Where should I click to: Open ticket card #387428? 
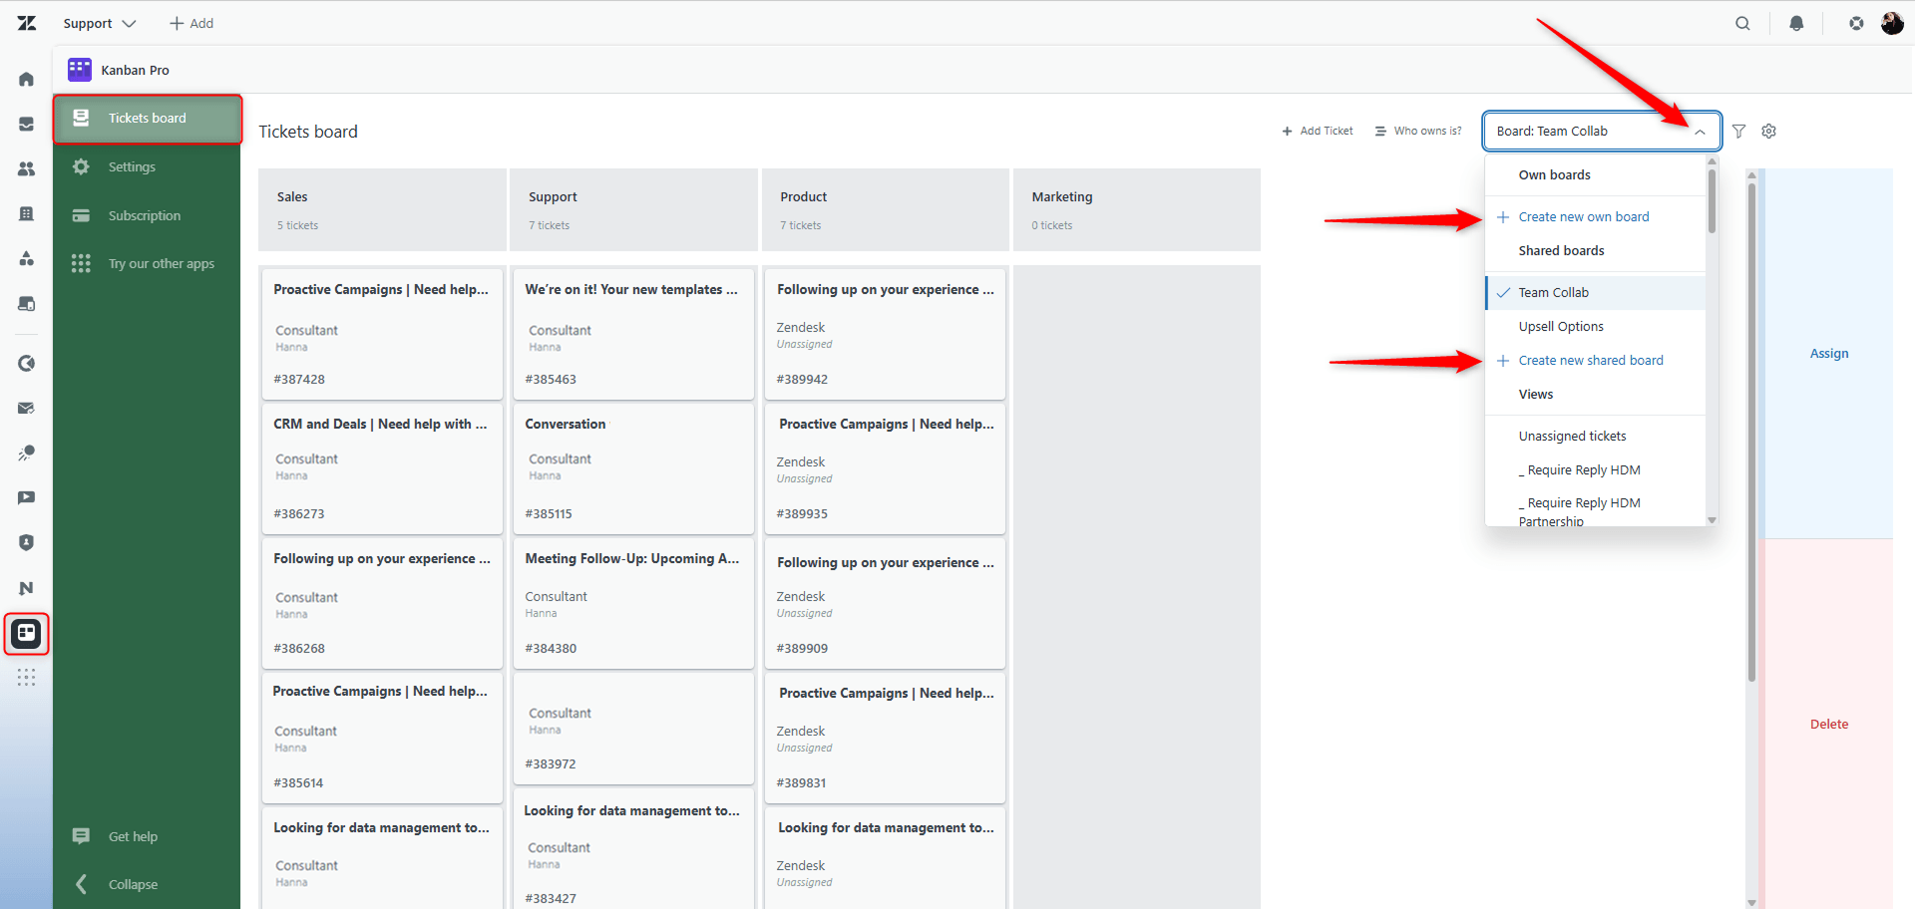[382, 334]
